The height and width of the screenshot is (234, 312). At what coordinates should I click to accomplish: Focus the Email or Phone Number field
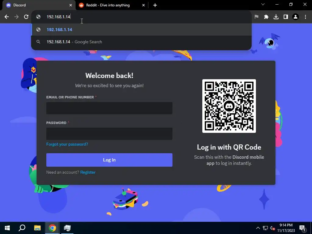pyautogui.click(x=109, y=108)
